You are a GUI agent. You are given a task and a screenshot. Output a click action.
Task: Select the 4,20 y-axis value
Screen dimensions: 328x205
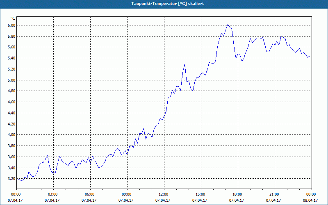[x=11, y=124]
